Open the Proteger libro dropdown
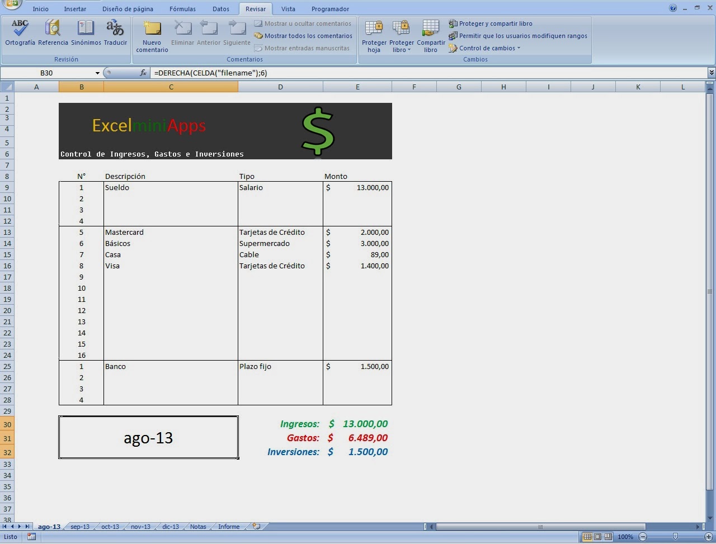This screenshot has height=544, width=716. point(402,36)
